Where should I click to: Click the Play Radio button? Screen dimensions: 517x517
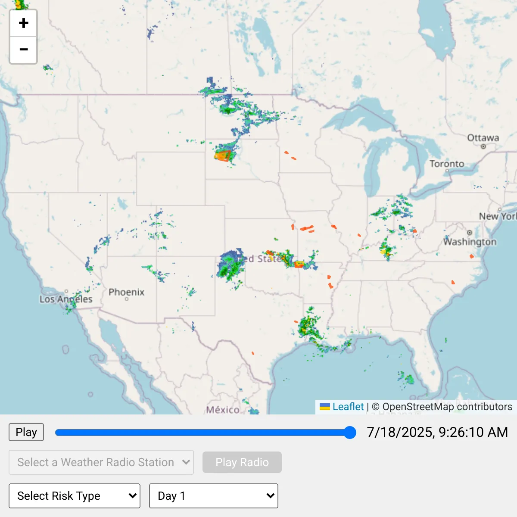242,462
